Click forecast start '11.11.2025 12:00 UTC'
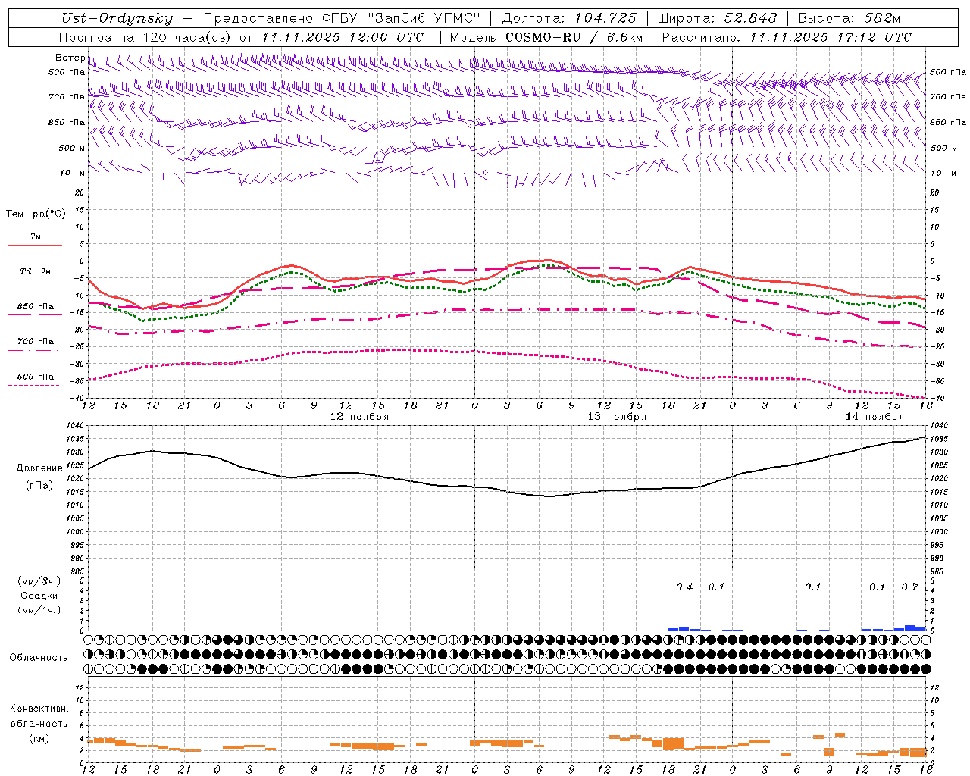The height and width of the screenshot is (776, 970). [x=343, y=37]
